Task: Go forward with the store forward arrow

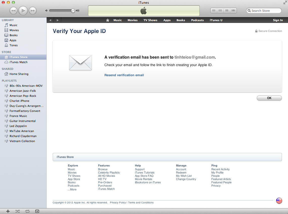Action: pos(58,20)
